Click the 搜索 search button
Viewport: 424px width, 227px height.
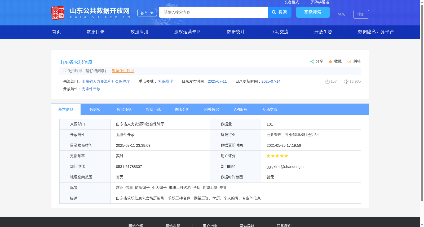click(x=280, y=12)
